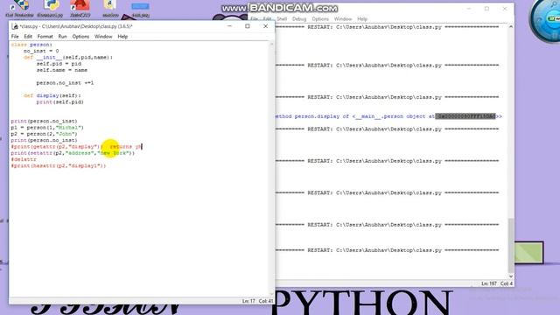Click the shell scrollbar down arrow
The width and height of the screenshot is (560, 315).
click(x=511, y=276)
